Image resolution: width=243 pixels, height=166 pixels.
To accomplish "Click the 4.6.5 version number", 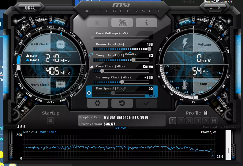I will tap(21, 127).
